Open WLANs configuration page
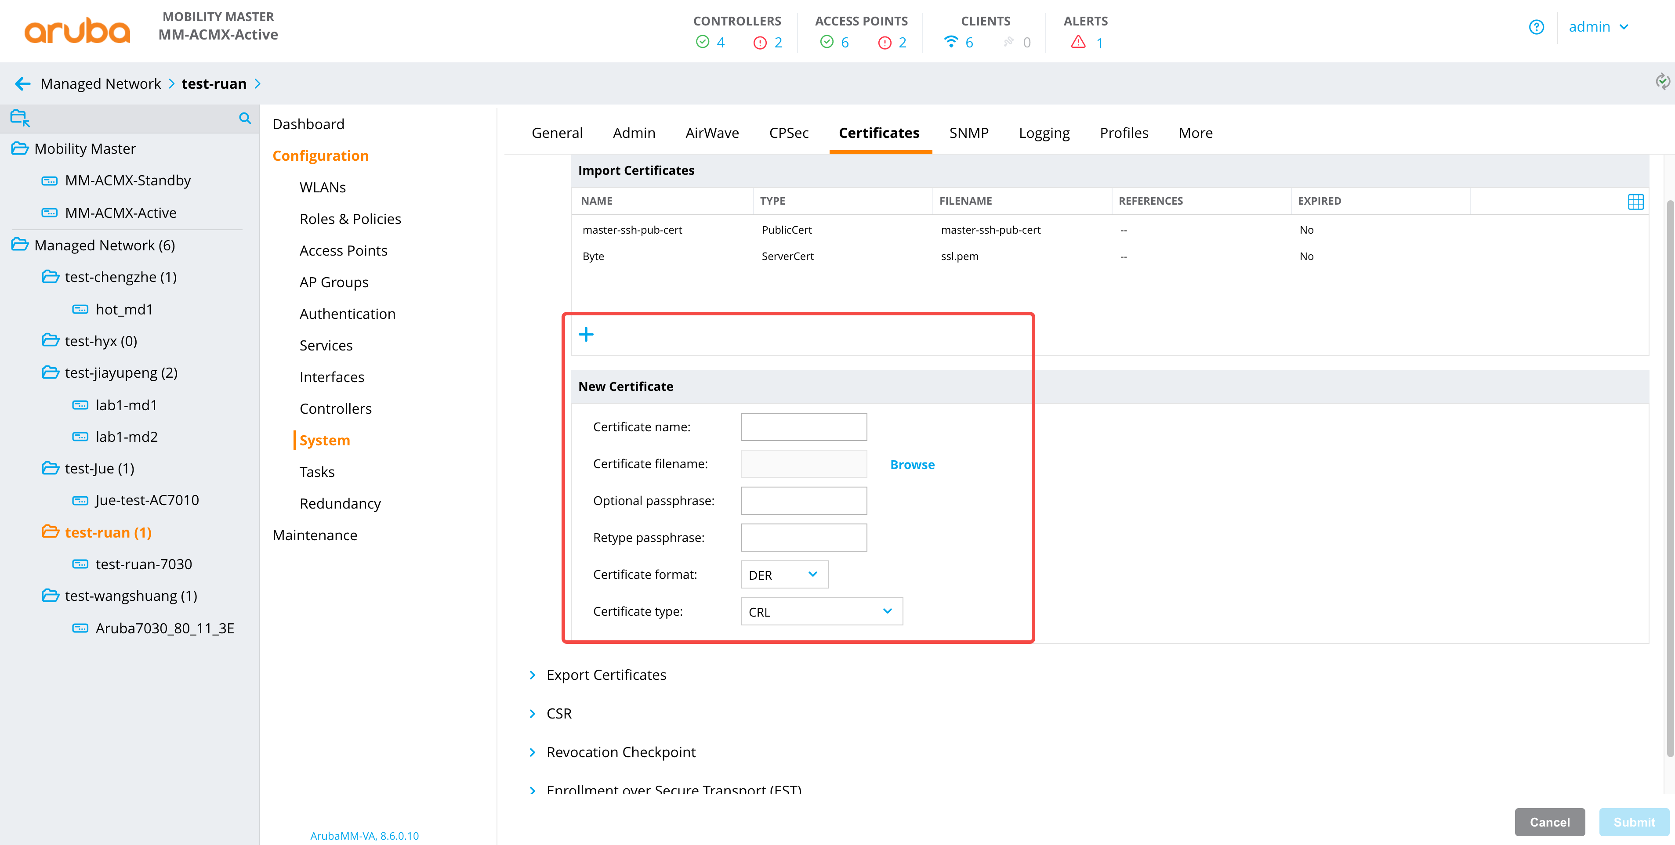 323,187
